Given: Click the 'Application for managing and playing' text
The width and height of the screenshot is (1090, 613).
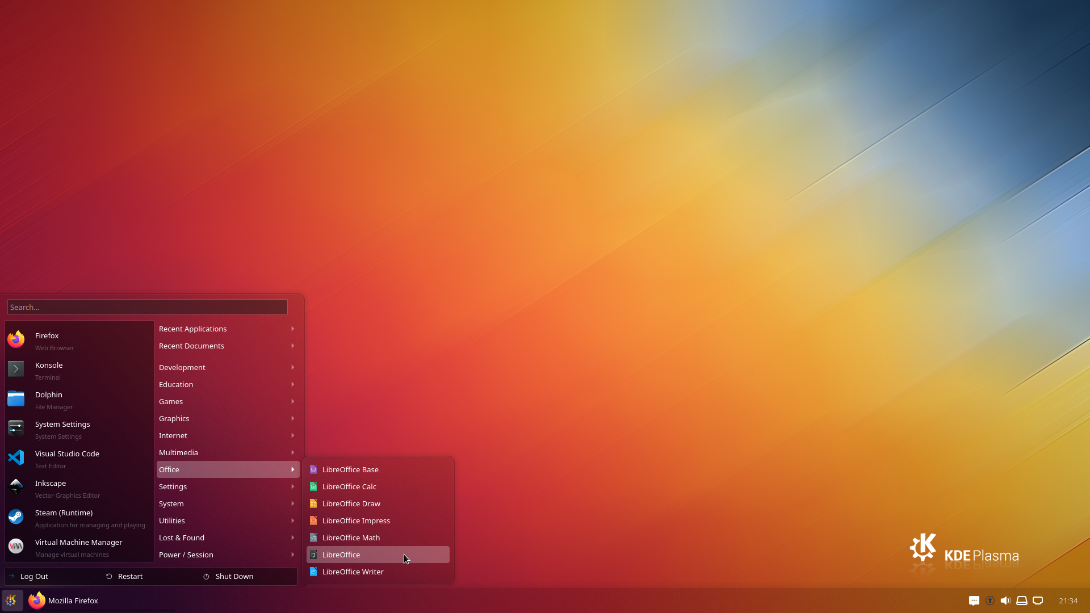Looking at the screenshot, I should [90, 525].
